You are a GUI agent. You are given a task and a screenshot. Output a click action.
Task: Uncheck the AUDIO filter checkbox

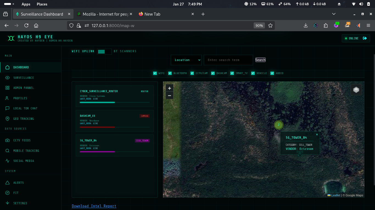click(272, 73)
